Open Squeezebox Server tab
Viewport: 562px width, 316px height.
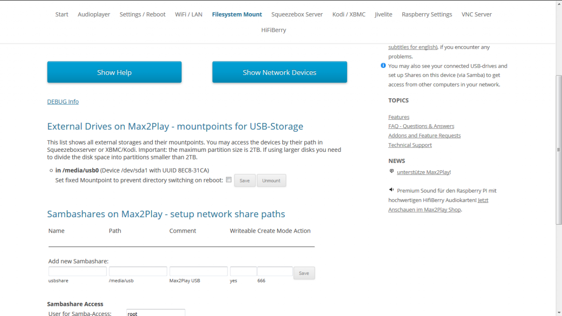pyautogui.click(x=297, y=14)
